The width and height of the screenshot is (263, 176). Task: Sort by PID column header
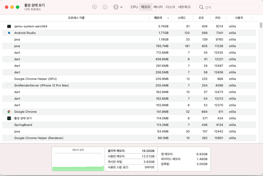(218, 18)
